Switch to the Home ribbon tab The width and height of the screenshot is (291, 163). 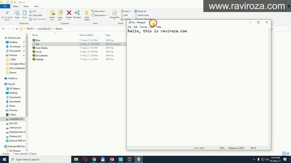pos(15,6)
